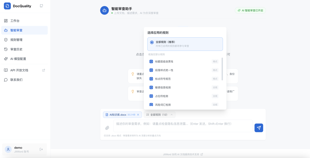Open 规则管理 in the sidebar

24,40
